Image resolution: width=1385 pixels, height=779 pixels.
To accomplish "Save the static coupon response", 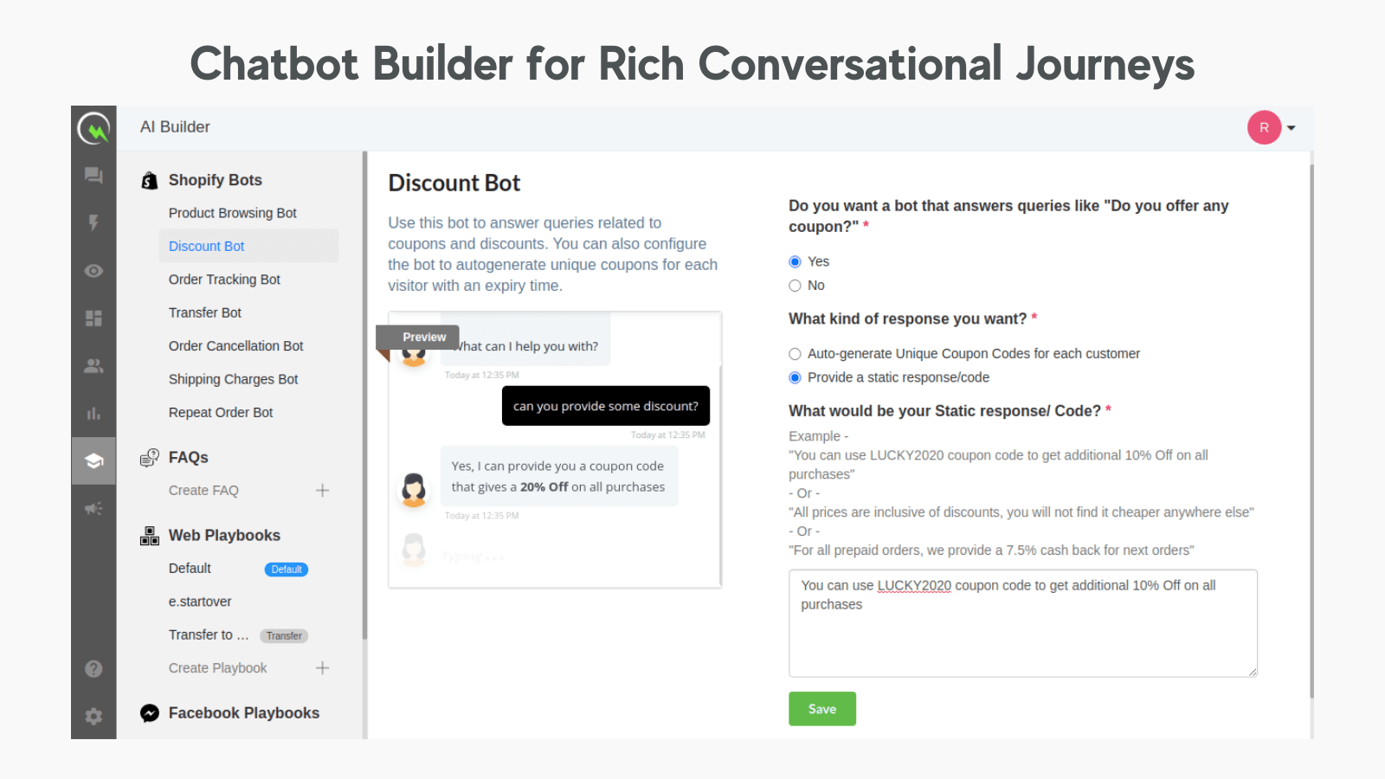I will point(821,708).
